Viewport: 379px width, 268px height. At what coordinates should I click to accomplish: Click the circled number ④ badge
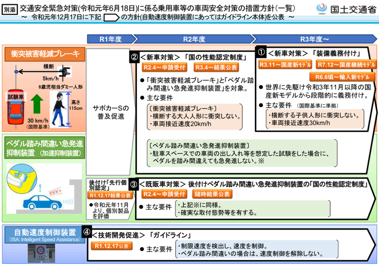(x=87, y=232)
